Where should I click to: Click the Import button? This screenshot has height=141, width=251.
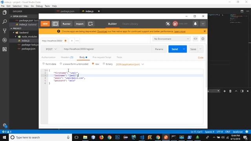tap(80, 24)
